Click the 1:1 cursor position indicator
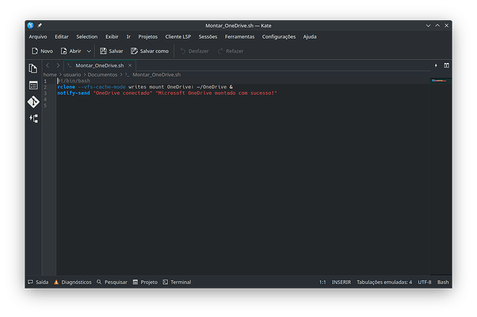477x317 pixels. (322, 282)
